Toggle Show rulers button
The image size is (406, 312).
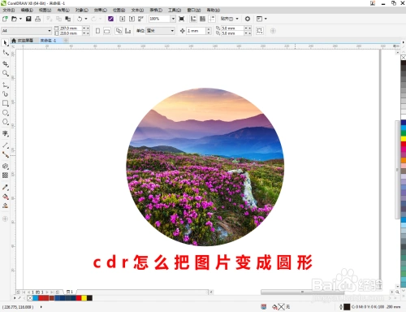[193, 19]
